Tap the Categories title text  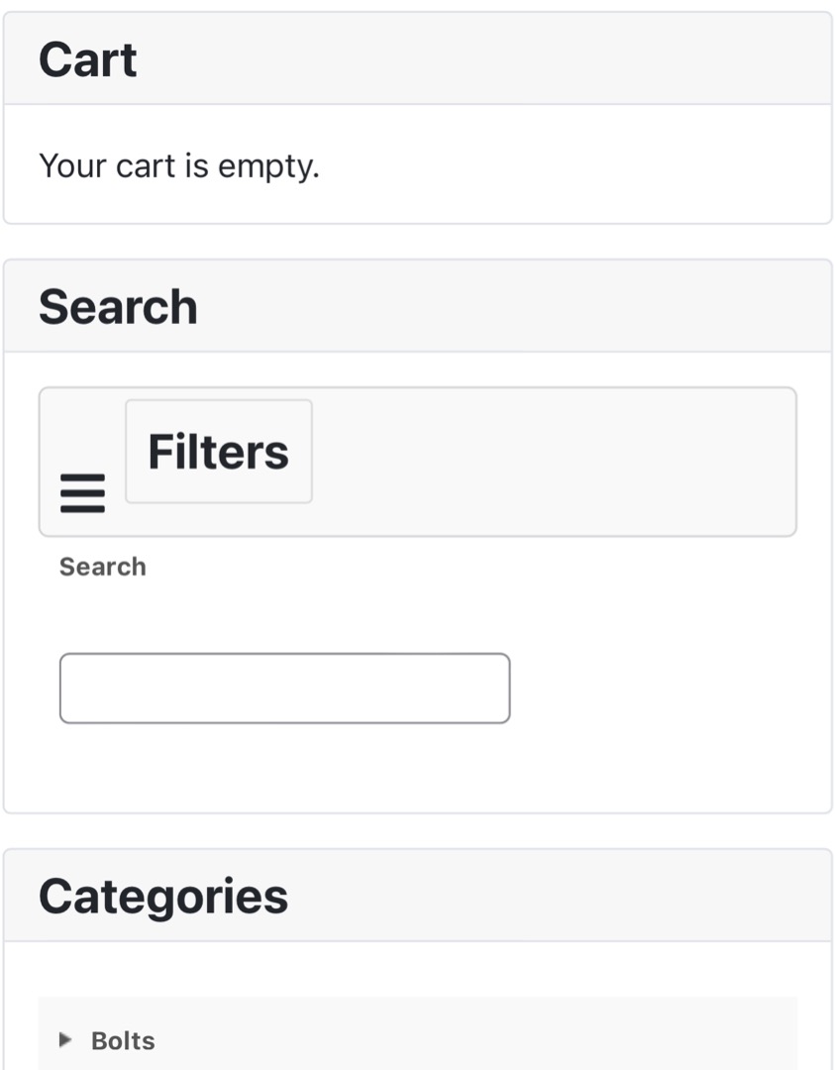(163, 896)
